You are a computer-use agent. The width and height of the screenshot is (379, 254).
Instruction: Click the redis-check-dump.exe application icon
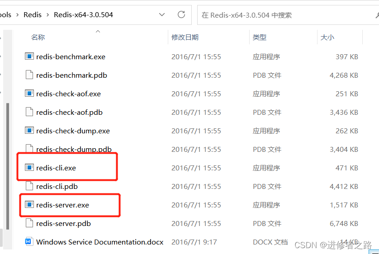tap(29, 131)
